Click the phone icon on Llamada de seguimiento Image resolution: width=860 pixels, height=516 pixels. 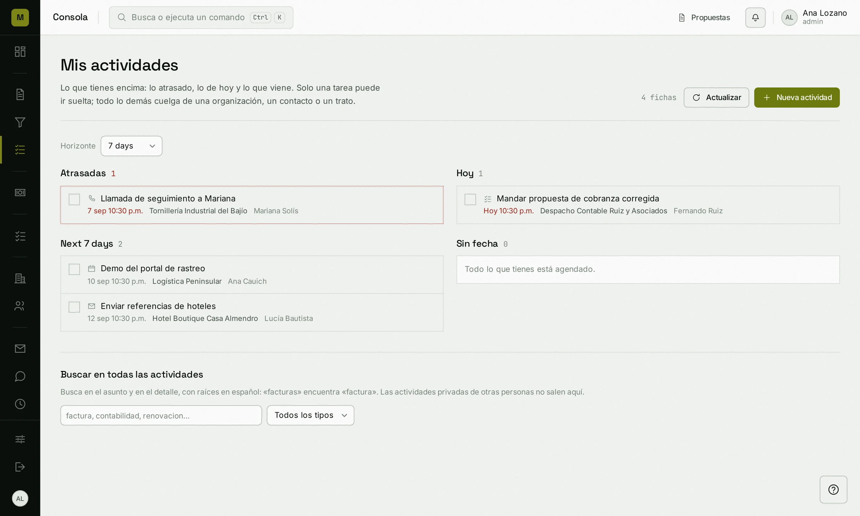click(92, 198)
